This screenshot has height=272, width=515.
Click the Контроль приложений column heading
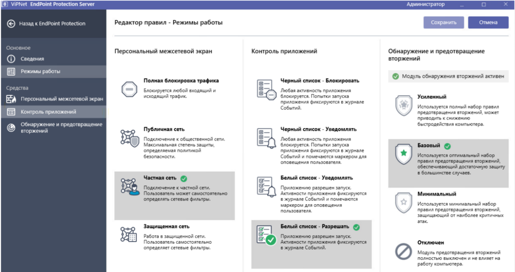[284, 51]
